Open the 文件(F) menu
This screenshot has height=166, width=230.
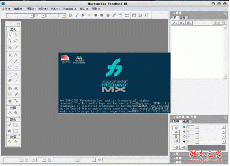coord(7,9)
